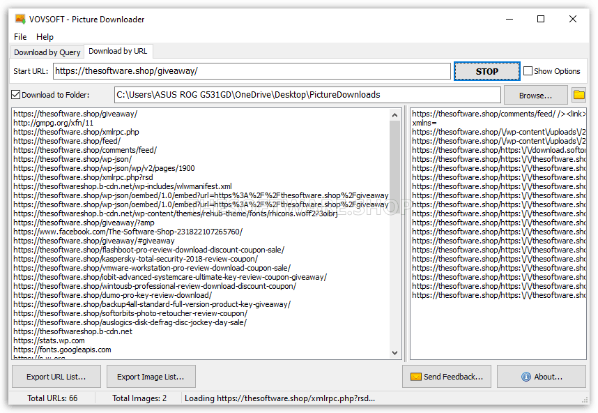
Task: Click the Start URL: label
Action: pyautogui.click(x=31, y=71)
